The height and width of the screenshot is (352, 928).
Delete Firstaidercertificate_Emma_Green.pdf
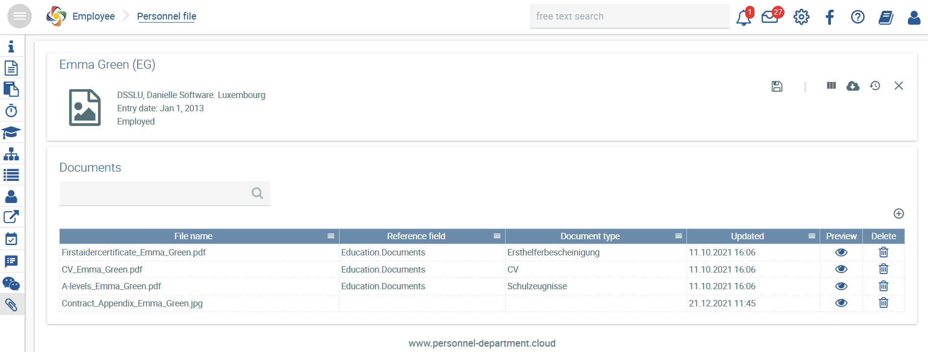click(883, 252)
